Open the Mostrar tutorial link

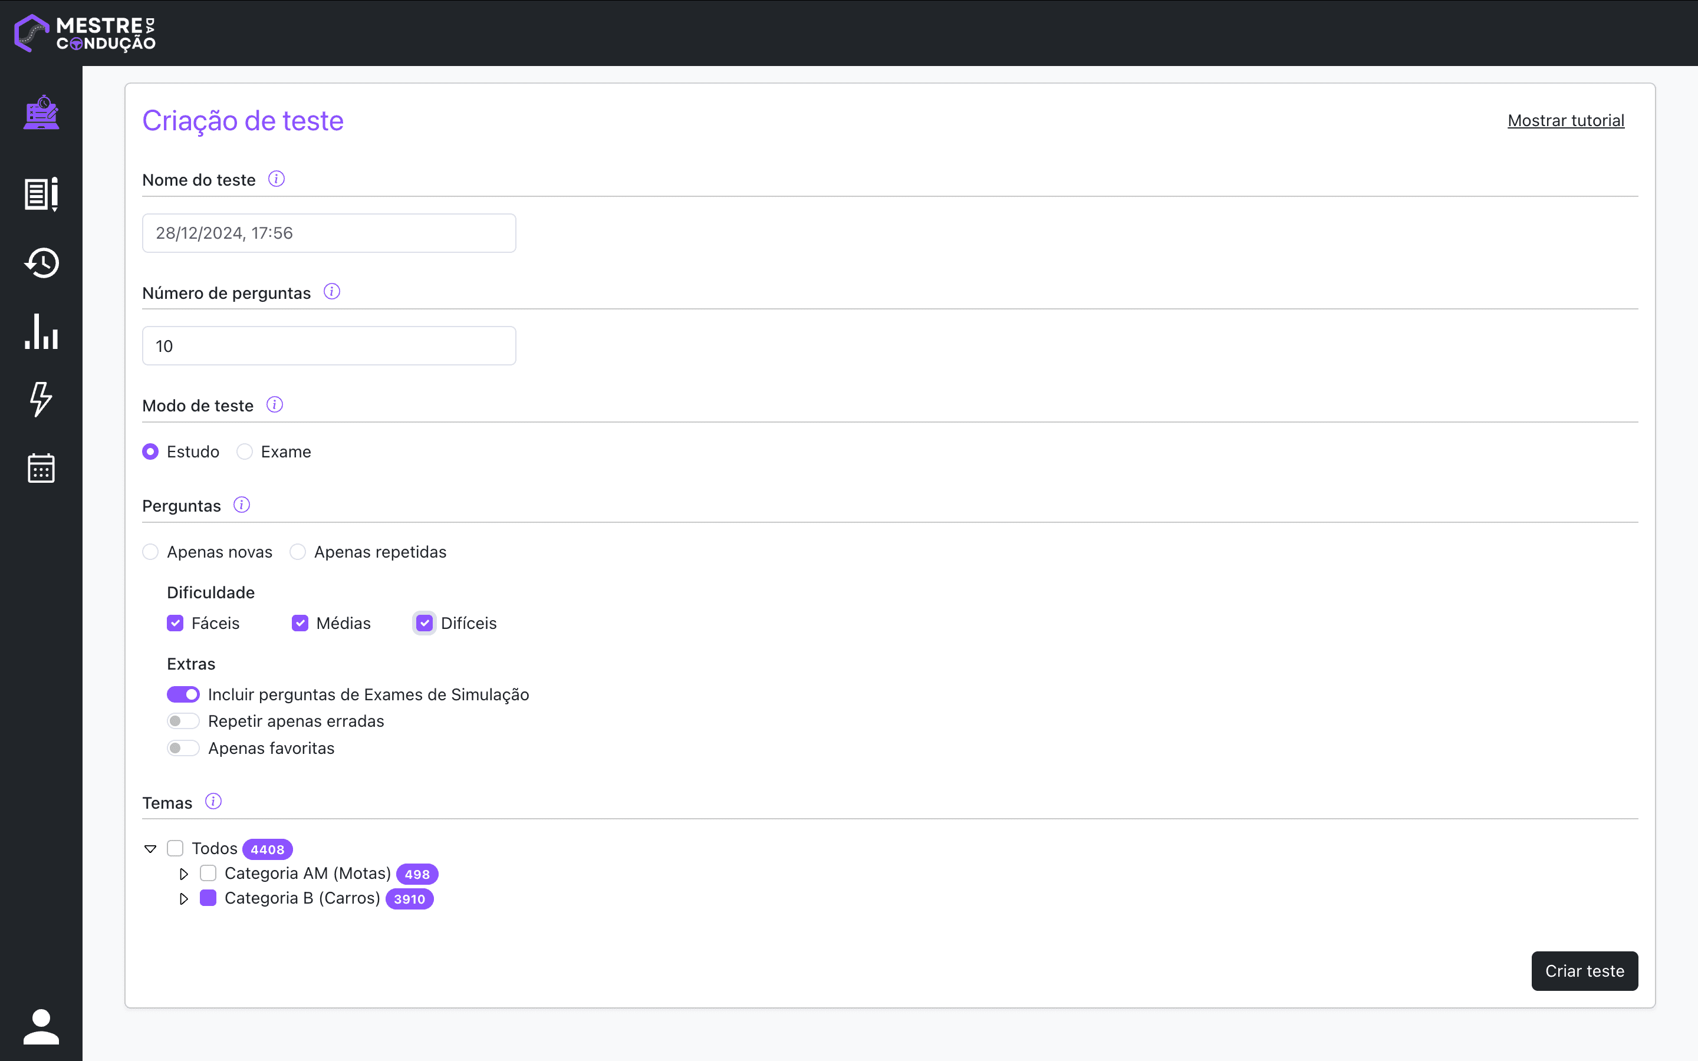pos(1566,121)
